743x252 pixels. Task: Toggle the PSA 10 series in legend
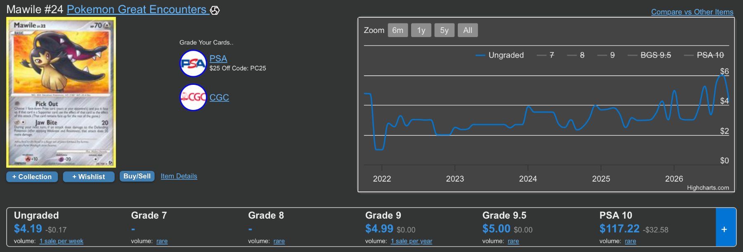[704, 55]
